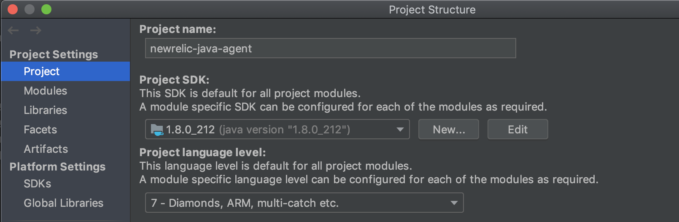This screenshot has width=679, height=222.
Task: Open the Project SDK dropdown
Action: (277, 130)
